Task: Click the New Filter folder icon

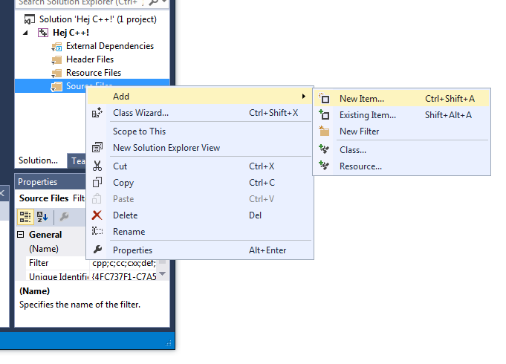Action: tap(324, 131)
